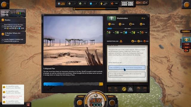Click the population counter display in top bar
191x107 pixels.
point(127,4)
